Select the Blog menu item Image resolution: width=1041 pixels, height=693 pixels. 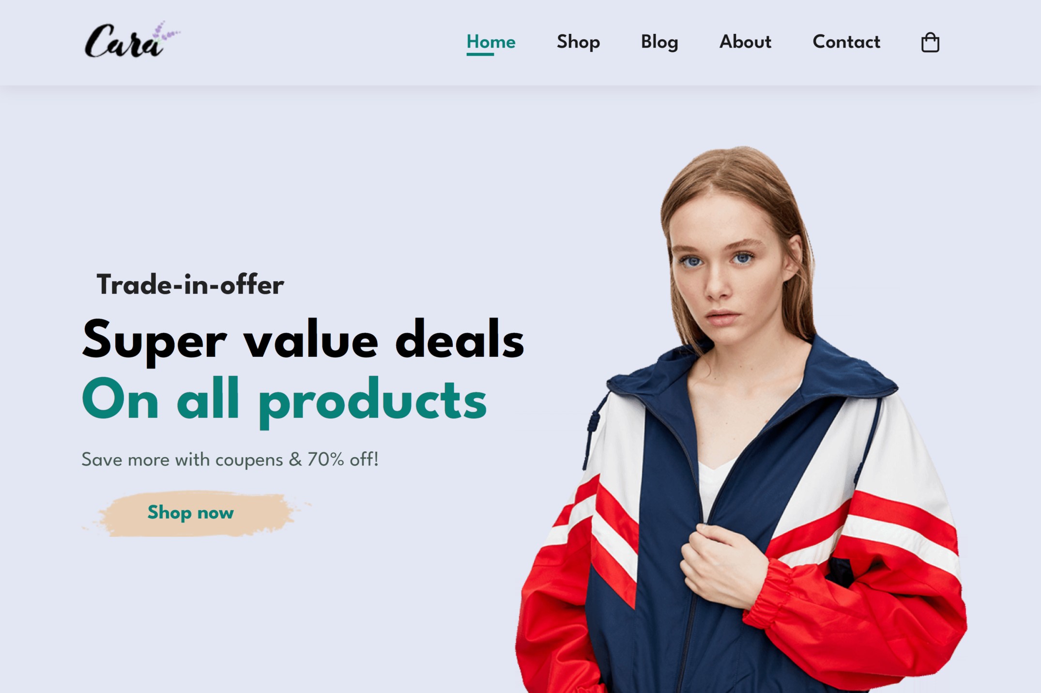[x=659, y=43]
